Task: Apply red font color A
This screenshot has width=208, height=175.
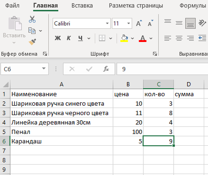Action: pos(143,38)
